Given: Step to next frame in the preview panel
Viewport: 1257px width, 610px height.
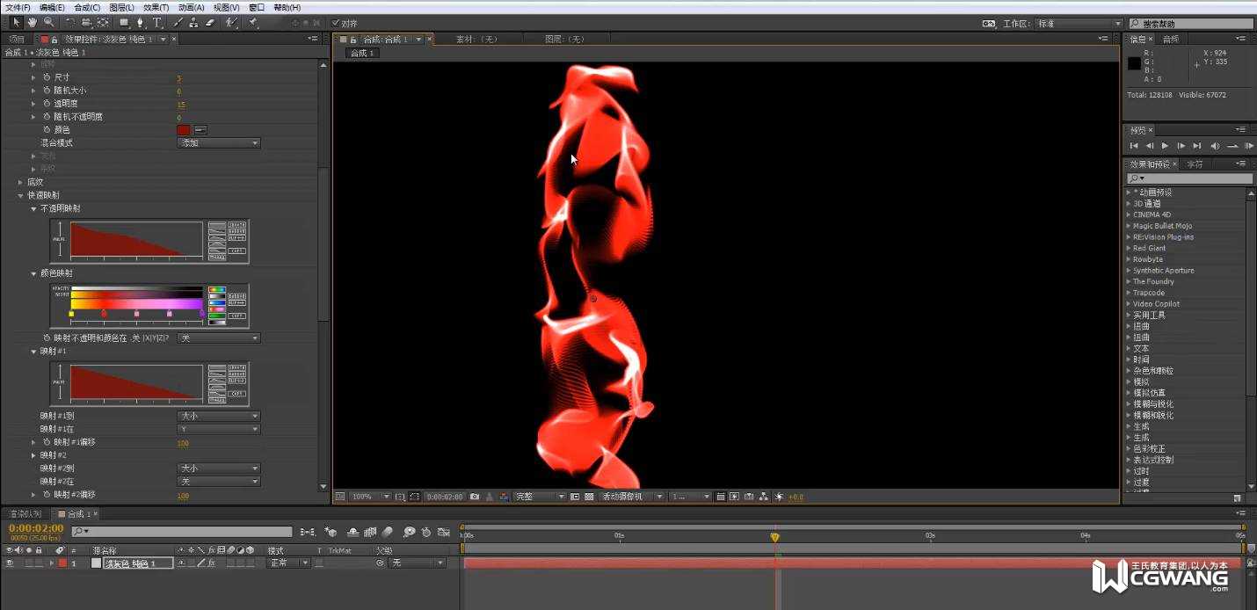Looking at the screenshot, I should (x=1181, y=146).
